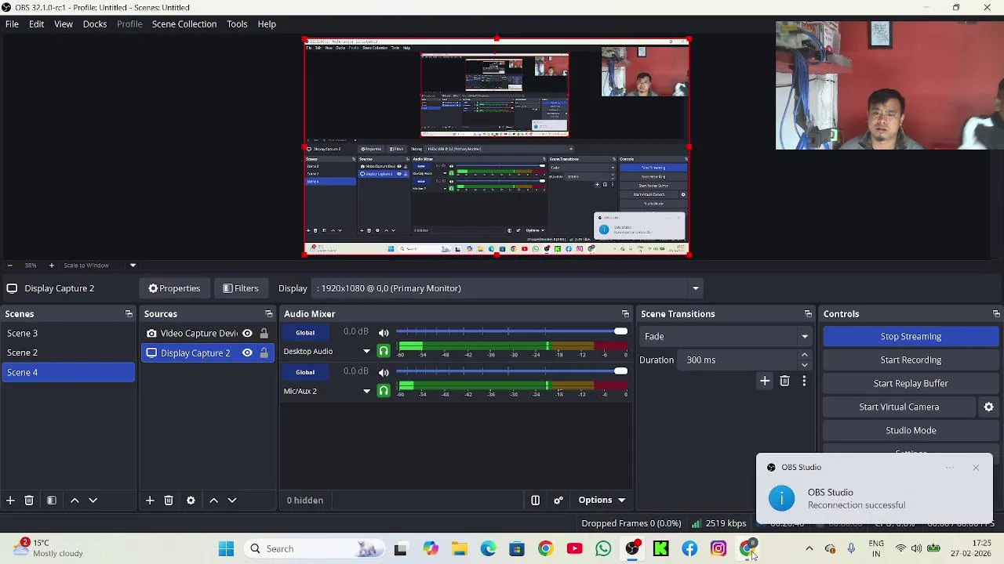Delete selected source with trash icon
The image size is (1004, 564).
pyautogui.click(x=169, y=500)
